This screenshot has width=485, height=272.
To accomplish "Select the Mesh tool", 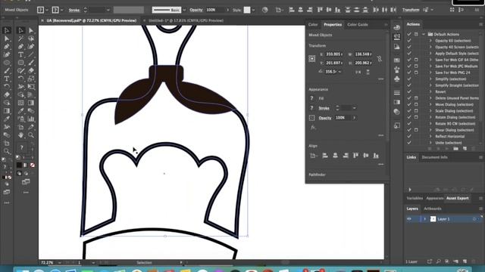I will click(20, 103).
